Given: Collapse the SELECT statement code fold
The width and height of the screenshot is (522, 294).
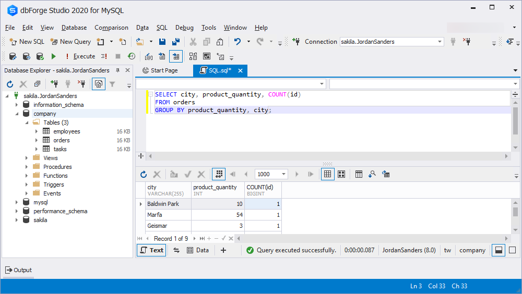Looking at the screenshot, I should tap(150, 94).
